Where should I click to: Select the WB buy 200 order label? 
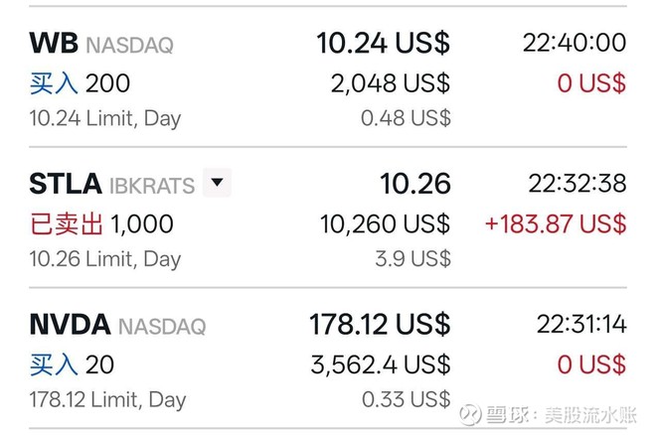pyautogui.click(x=80, y=83)
